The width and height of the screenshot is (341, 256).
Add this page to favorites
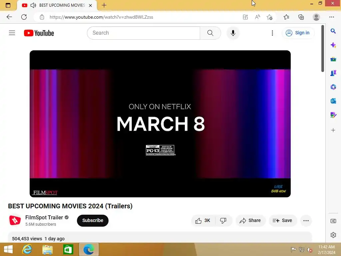pyautogui.click(x=269, y=17)
